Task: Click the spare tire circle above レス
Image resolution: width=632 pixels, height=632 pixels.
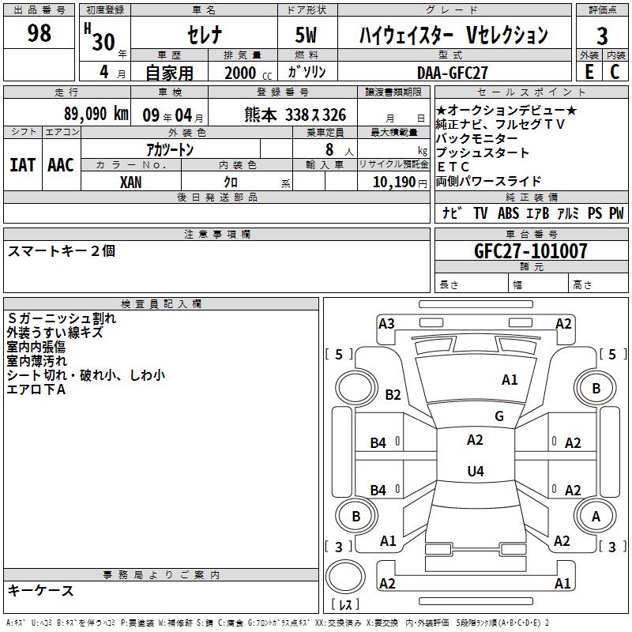Action: (345, 577)
